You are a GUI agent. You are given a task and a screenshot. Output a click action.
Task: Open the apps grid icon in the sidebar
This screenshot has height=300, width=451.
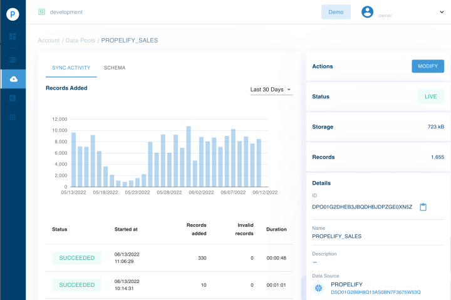[13, 117]
